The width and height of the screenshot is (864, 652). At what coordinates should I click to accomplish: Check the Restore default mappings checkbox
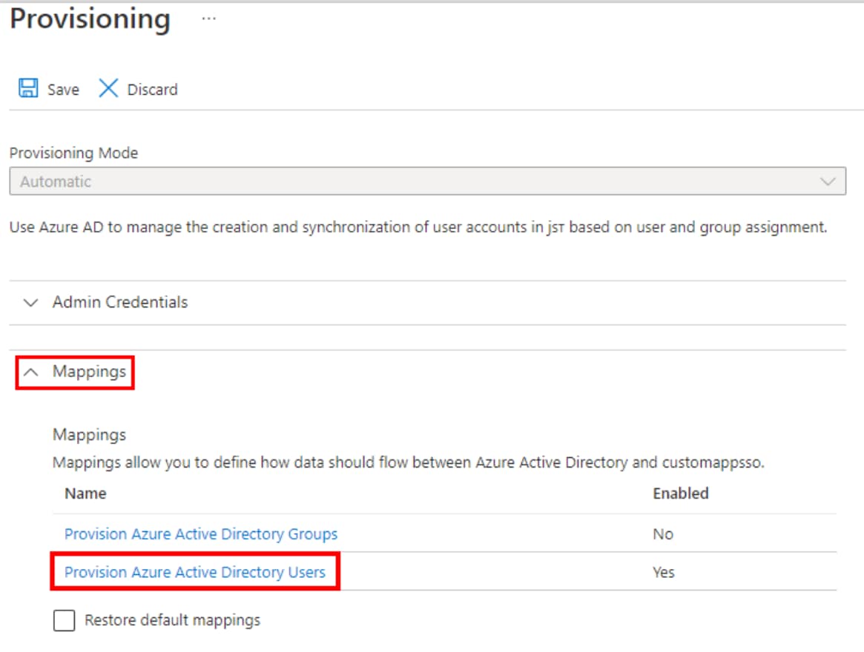point(65,620)
